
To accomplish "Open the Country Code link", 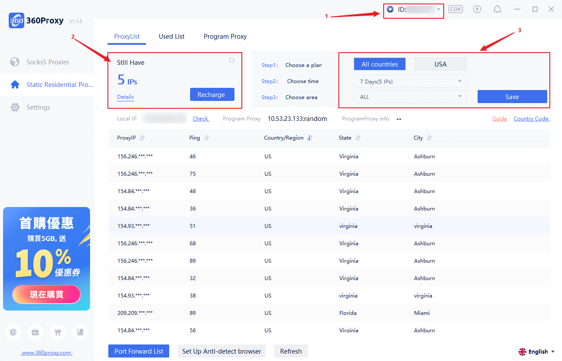I will coord(532,119).
